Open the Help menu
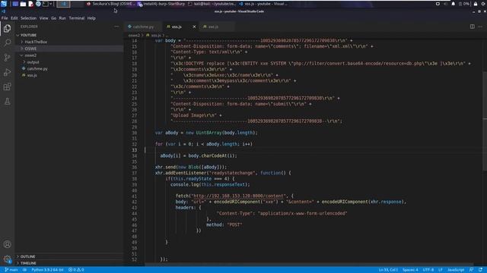 point(91,18)
